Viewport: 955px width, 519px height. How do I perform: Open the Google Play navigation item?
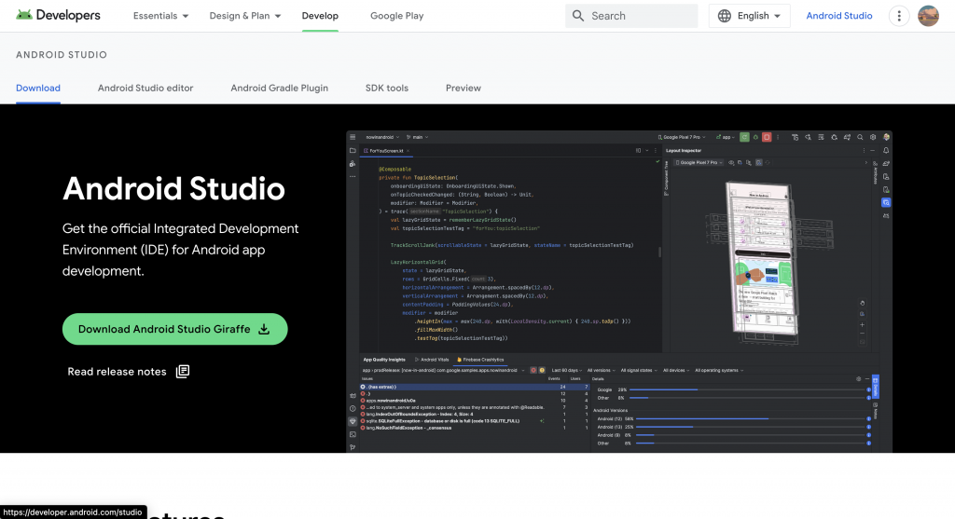click(x=396, y=16)
